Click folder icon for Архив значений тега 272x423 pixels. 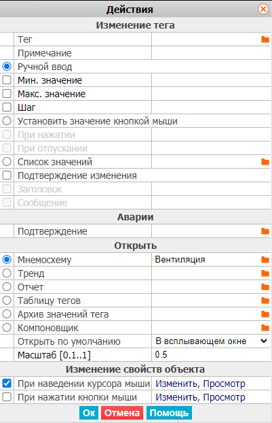coord(265,314)
